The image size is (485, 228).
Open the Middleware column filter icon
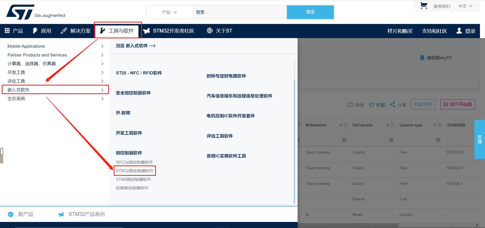(x=344, y=140)
